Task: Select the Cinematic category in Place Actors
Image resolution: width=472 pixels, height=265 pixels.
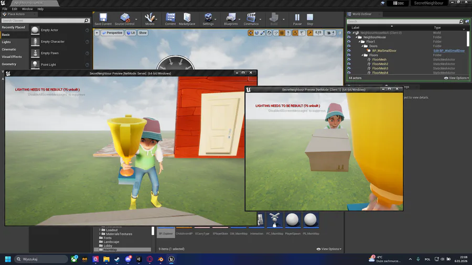Action: tap(14, 49)
